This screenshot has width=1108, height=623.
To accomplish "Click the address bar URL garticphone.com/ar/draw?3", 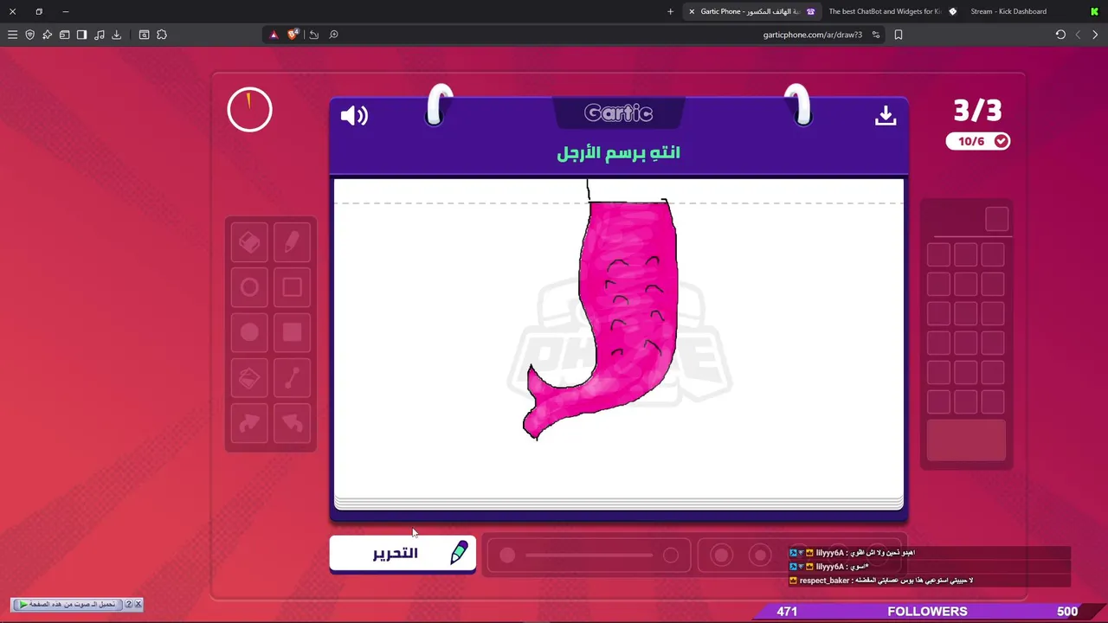I will point(812,35).
